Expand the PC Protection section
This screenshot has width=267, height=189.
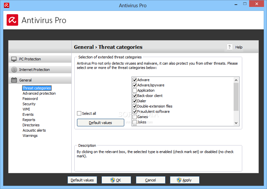40,59
